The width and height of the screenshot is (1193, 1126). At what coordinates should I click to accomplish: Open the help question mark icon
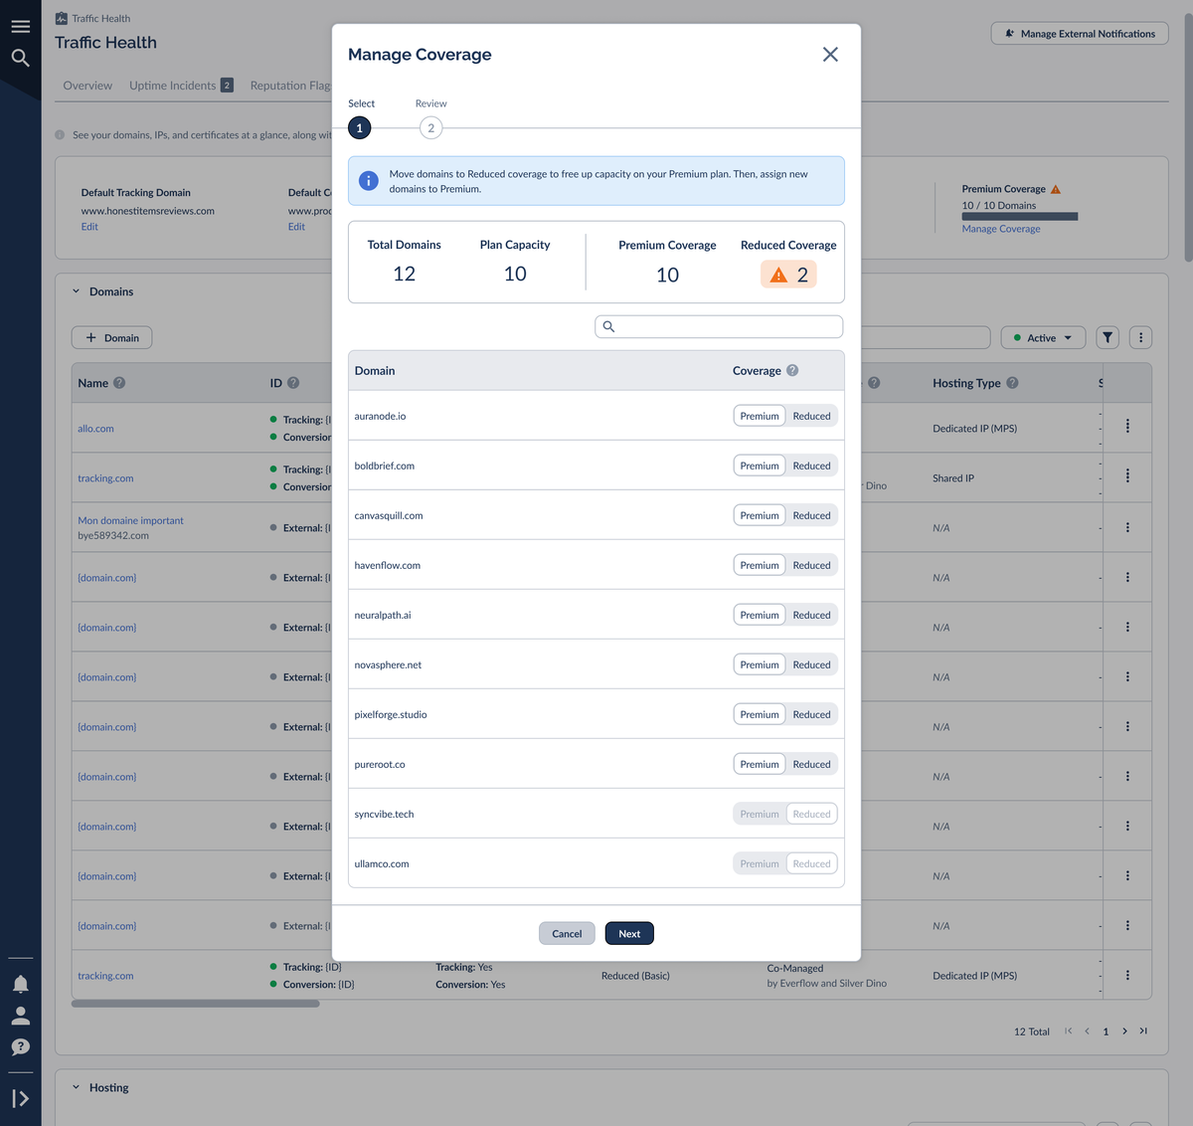[20, 1047]
